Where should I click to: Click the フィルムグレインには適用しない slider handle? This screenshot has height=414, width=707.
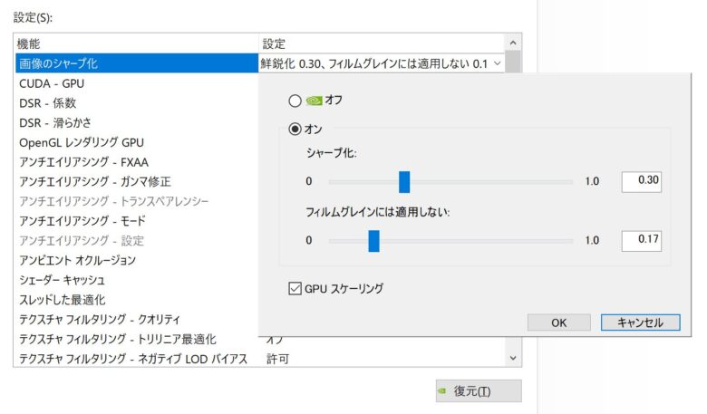click(373, 241)
